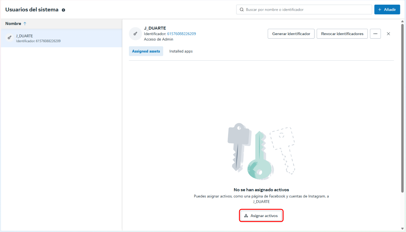Click Generar identificador button
Screen dimensions: 406x232
pyautogui.click(x=291, y=34)
